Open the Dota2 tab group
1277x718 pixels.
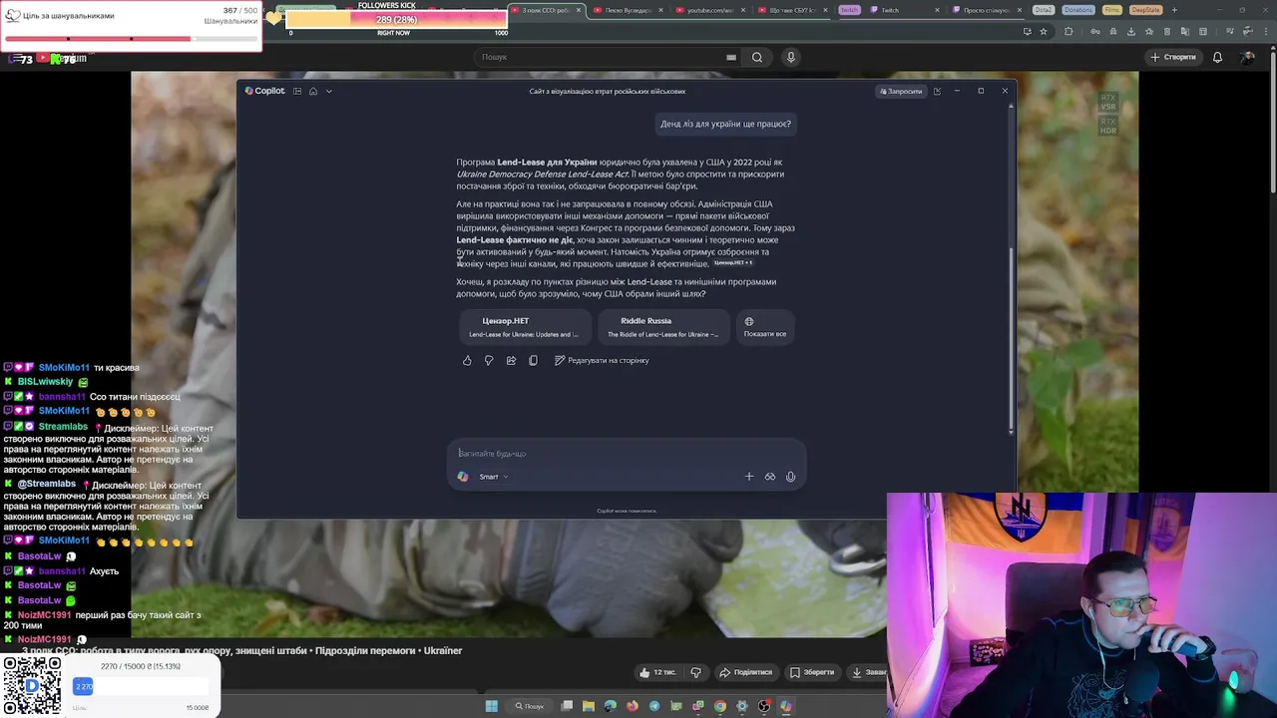[x=1044, y=10]
